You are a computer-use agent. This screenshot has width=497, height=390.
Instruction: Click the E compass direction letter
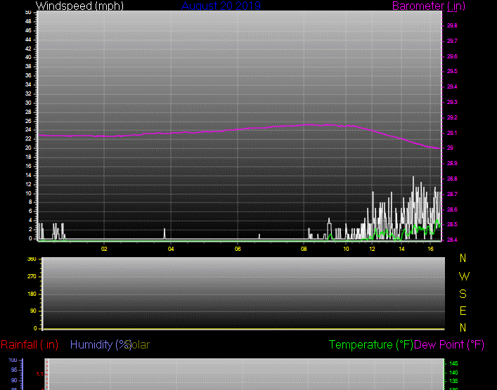[463, 311]
